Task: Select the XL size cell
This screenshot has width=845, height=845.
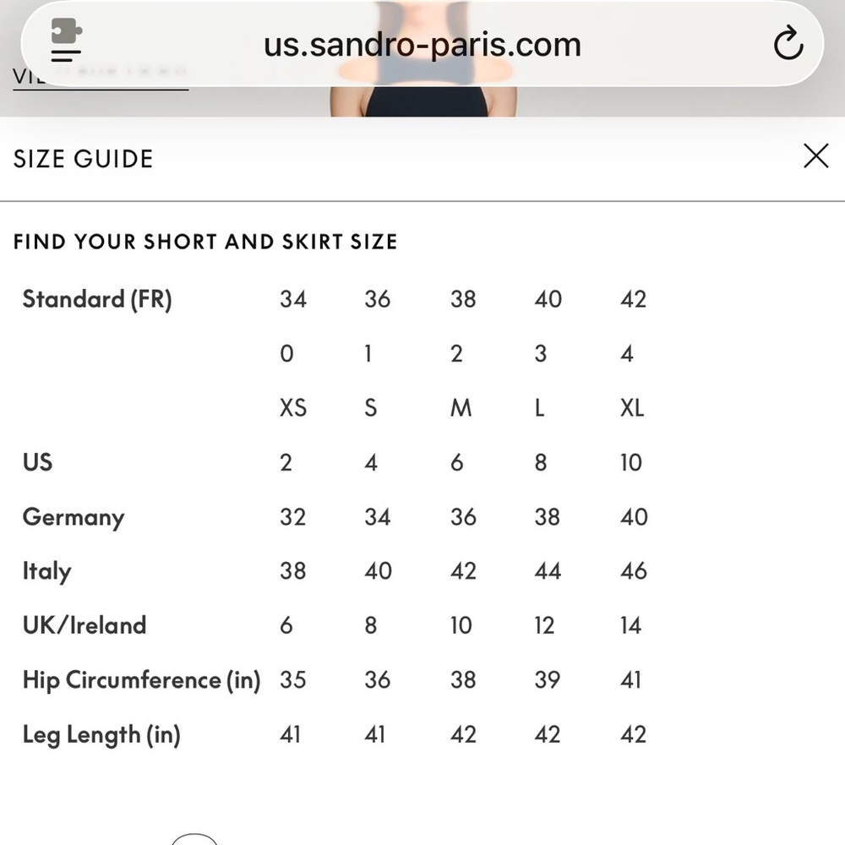Action: coord(631,408)
